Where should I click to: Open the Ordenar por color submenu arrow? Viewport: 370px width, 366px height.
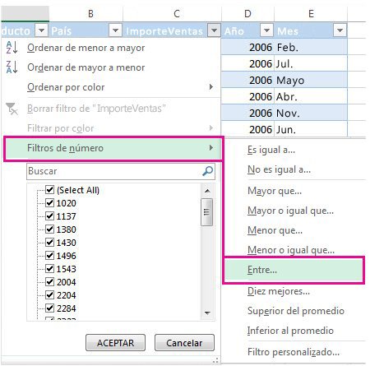tap(210, 87)
